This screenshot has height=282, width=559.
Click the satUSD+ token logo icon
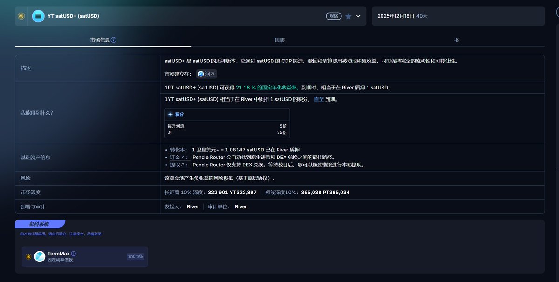[x=38, y=16]
